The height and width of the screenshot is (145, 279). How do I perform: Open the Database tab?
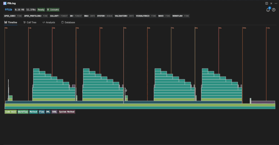click(x=68, y=22)
